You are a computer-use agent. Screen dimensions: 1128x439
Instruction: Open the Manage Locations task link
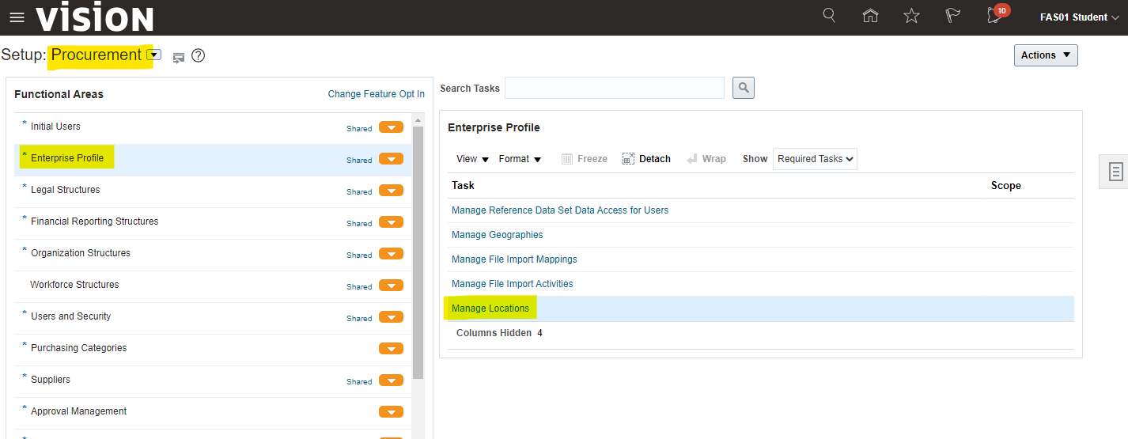point(490,308)
